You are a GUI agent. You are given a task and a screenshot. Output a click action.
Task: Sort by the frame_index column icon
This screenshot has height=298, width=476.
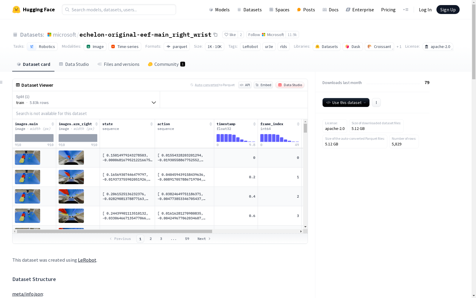coord(298,124)
